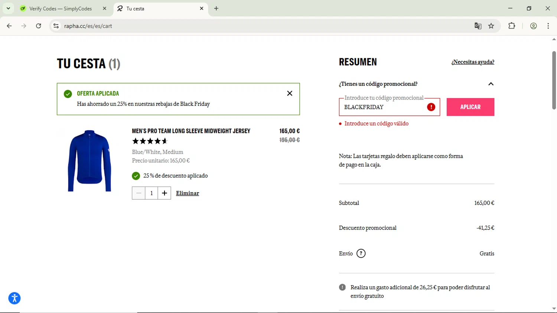Close the Verify Codes — SimplyCodes tab
557x313 pixels.
tap(104, 9)
